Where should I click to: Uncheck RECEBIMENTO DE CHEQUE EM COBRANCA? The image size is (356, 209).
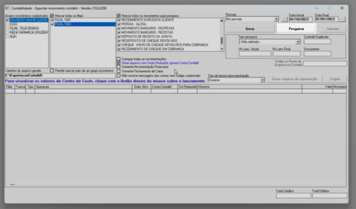click(119, 49)
